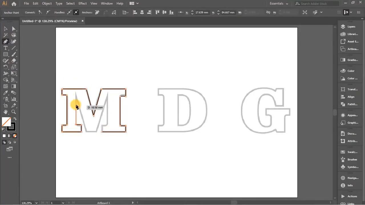Choose the Width (warp) tool

pyautogui.click(x=5, y=73)
